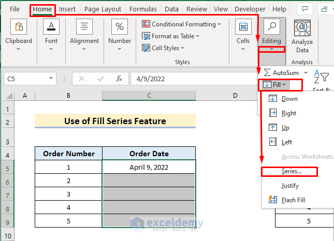Image resolution: width=334 pixels, height=241 pixels.
Task: Click the Name Box showing C5
Action: [30, 79]
